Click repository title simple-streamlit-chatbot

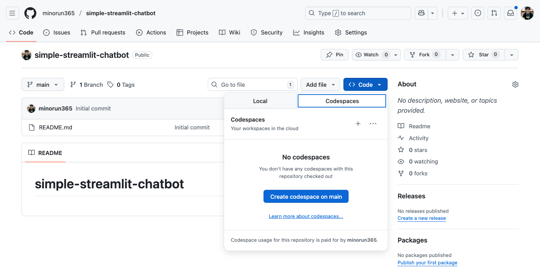coord(82,55)
